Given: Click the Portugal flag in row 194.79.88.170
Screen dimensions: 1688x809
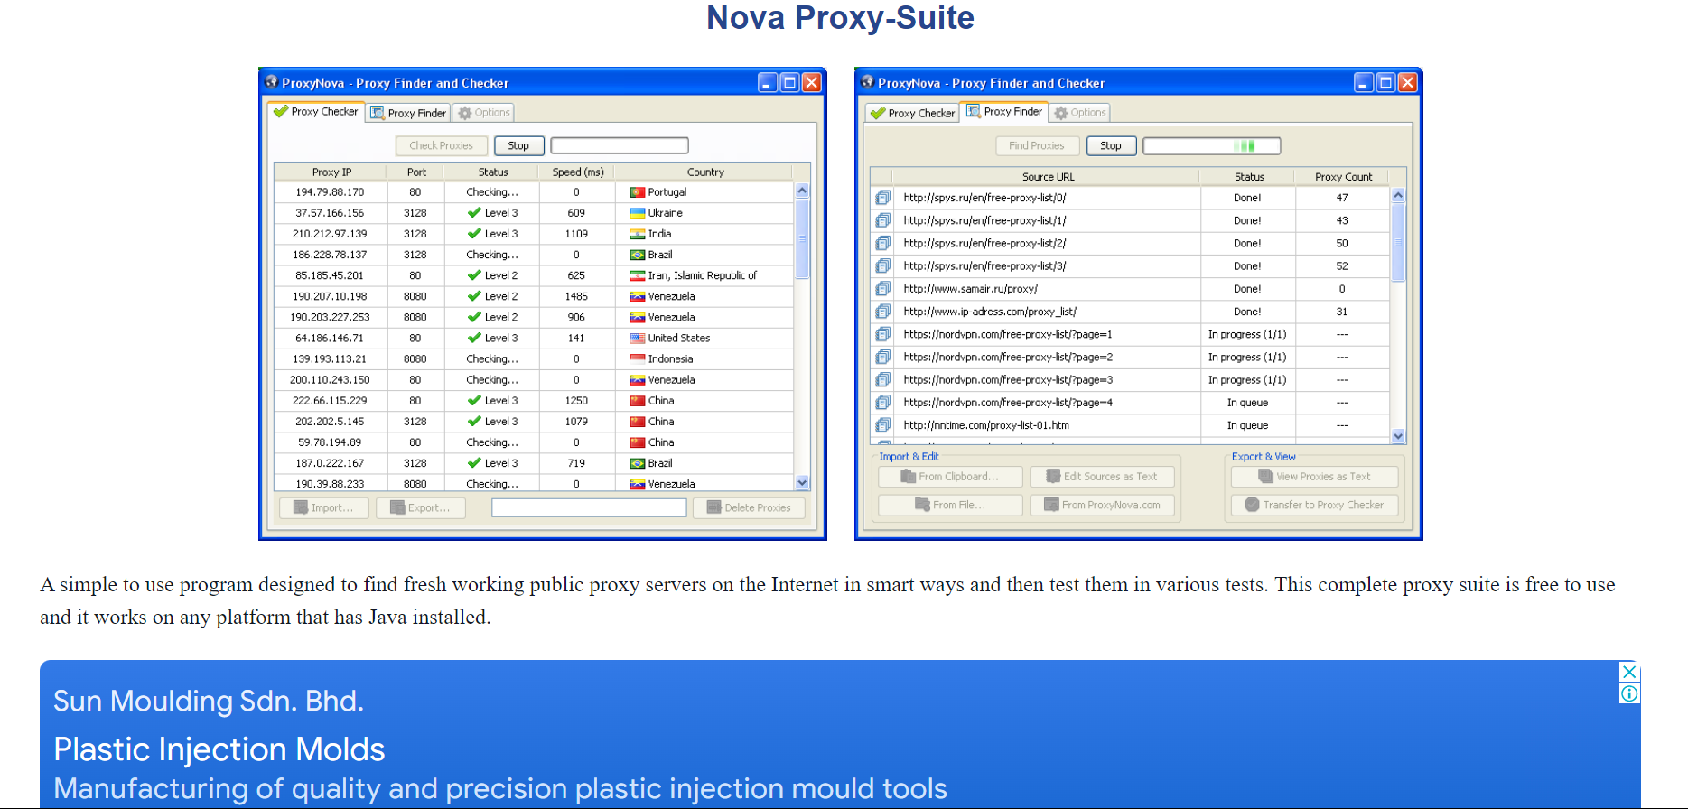Looking at the screenshot, I should [x=637, y=192].
